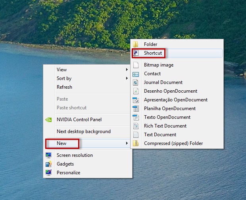The height and width of the screenshot is (200, 246).
Task: Select Refresh from the context menu
Action: 64,87
